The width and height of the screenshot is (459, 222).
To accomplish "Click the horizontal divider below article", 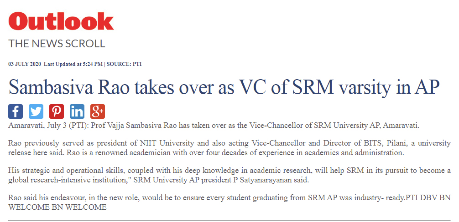I will [229, 220].
